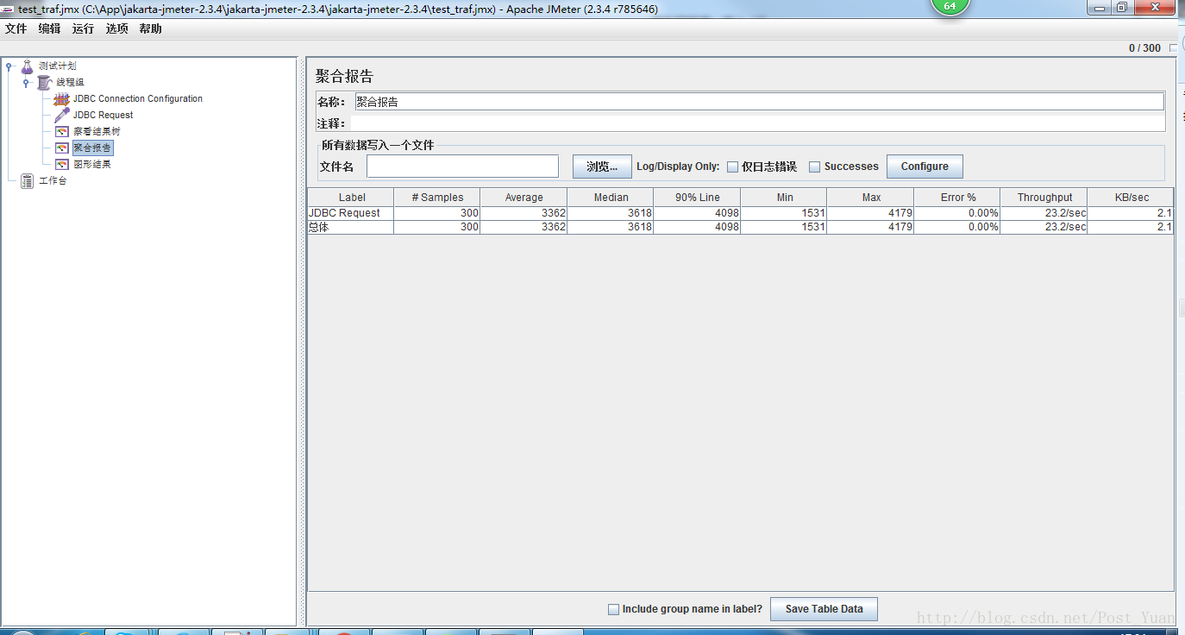Click the Average column header
This screenshot has width=1185, height=635.
pos(524,198)
